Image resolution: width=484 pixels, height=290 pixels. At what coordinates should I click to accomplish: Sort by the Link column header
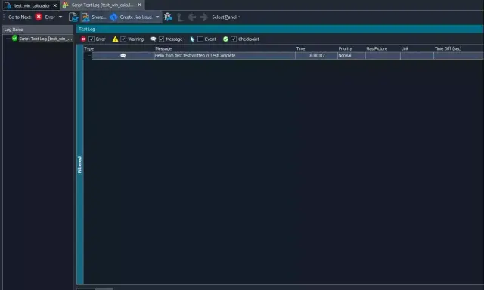[x=417, y=48]
